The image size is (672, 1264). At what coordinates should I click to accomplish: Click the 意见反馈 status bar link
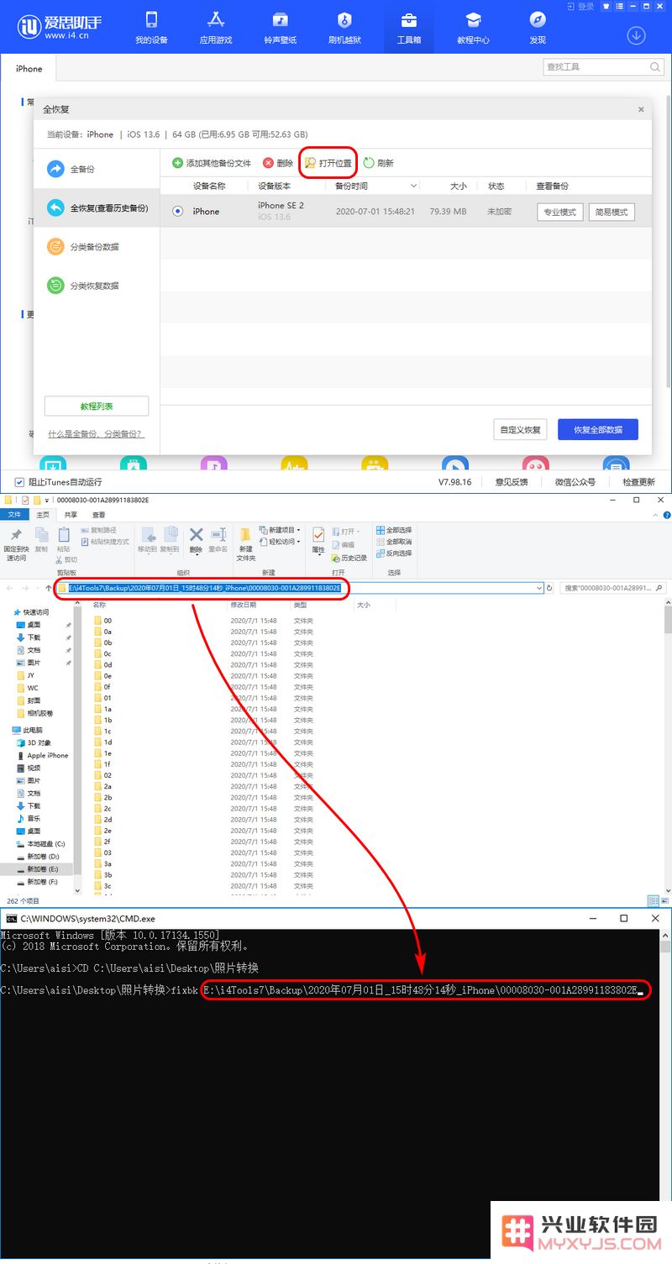[x=512, y=482]
